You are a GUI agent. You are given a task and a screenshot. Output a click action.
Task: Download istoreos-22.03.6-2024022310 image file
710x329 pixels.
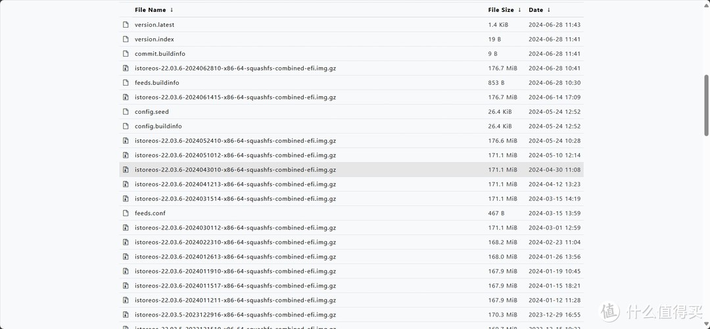click(x=235, y=242)
